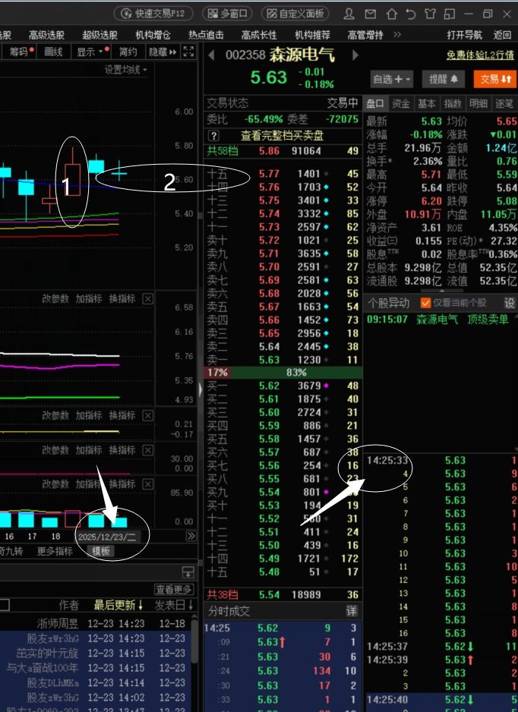Switch to the 指数 tab
The width and height of the screenshot is (518, 712).
pos(453,103)
